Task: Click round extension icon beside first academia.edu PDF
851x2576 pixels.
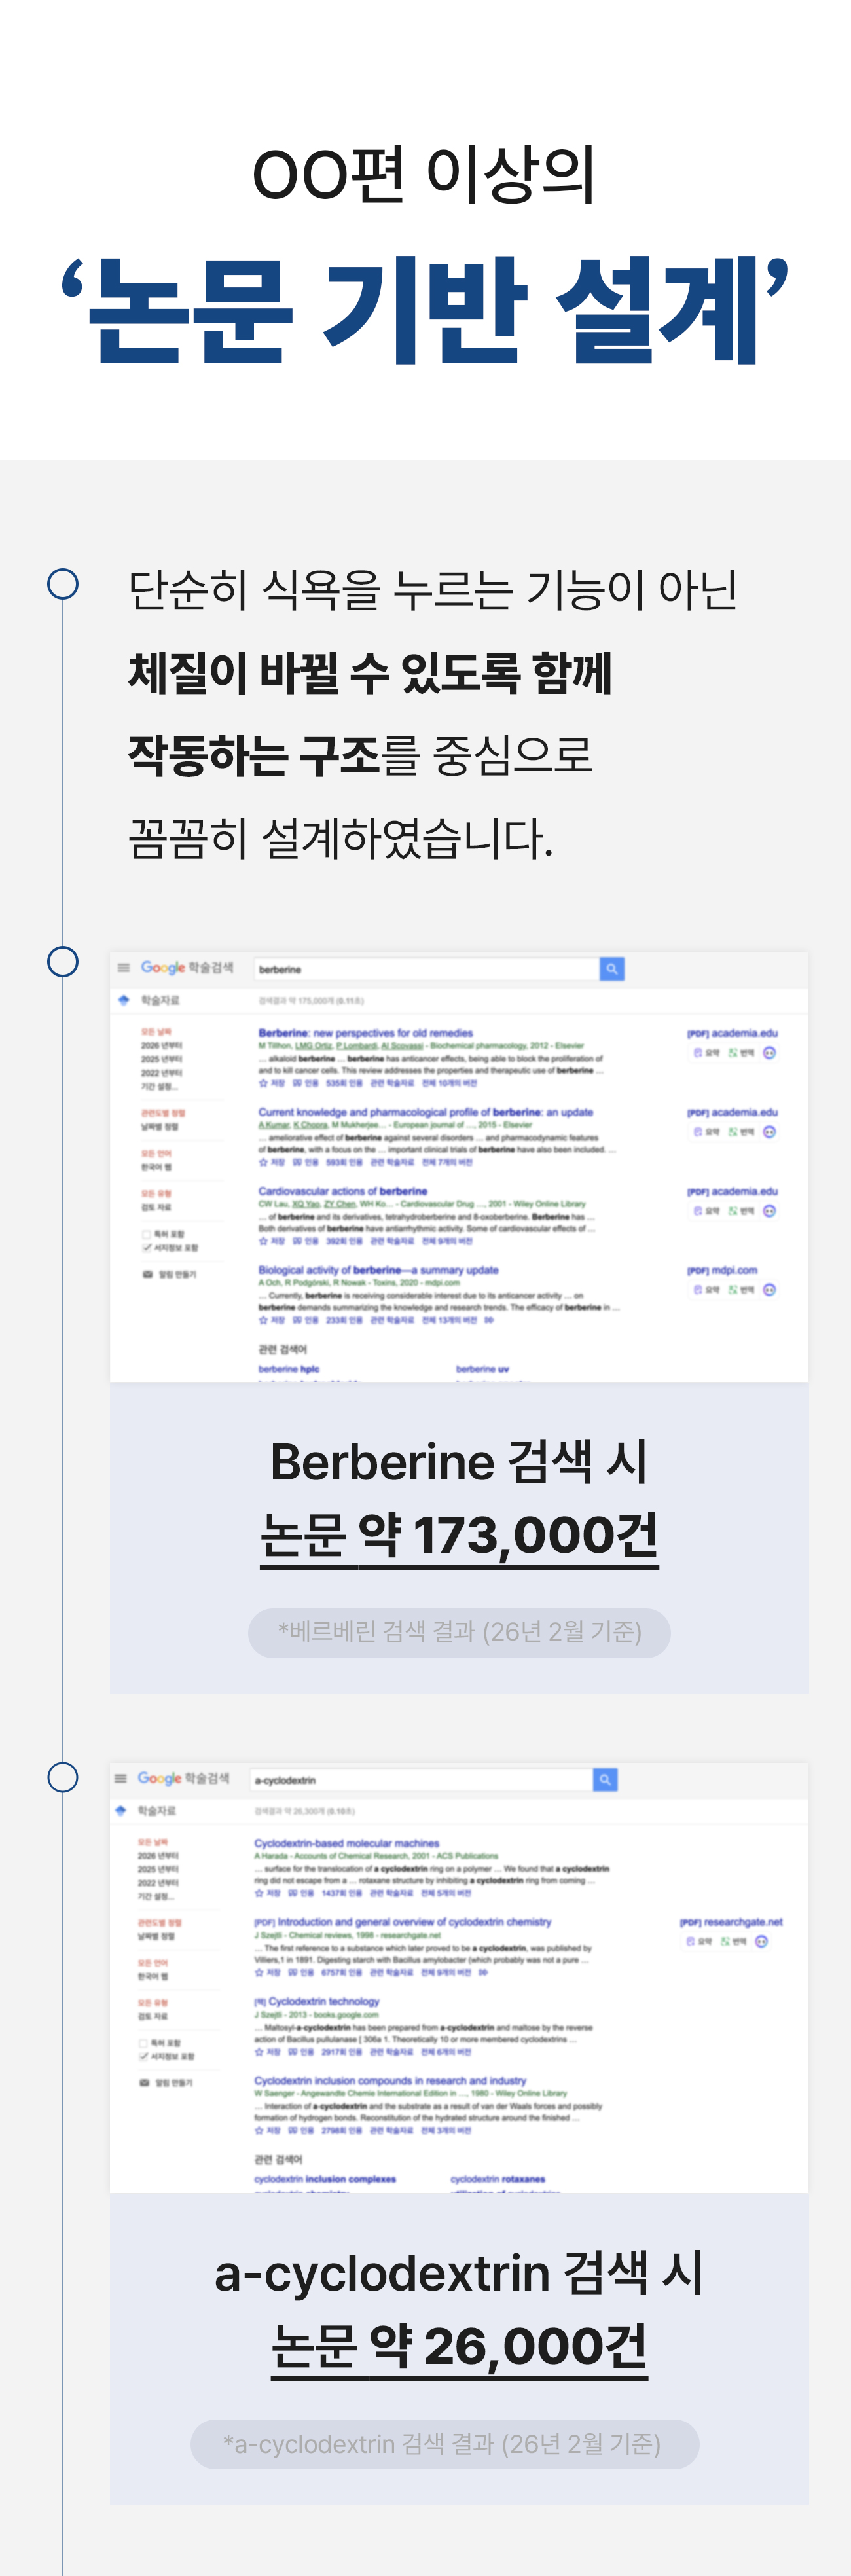Action: coord(769,1053)
